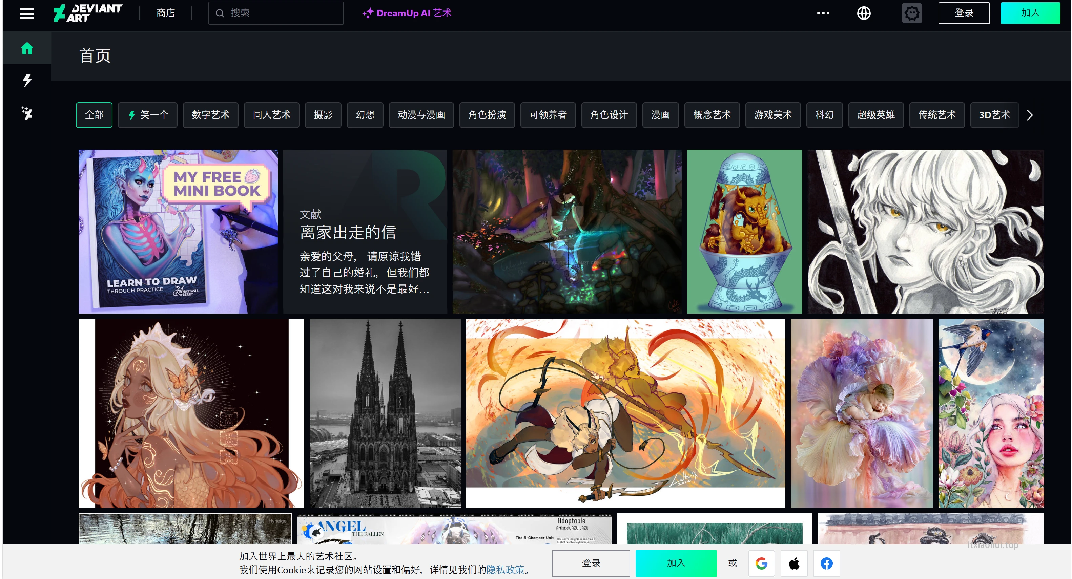Click the DeviantArt logo
The image size is (1072, 579).
88,13
